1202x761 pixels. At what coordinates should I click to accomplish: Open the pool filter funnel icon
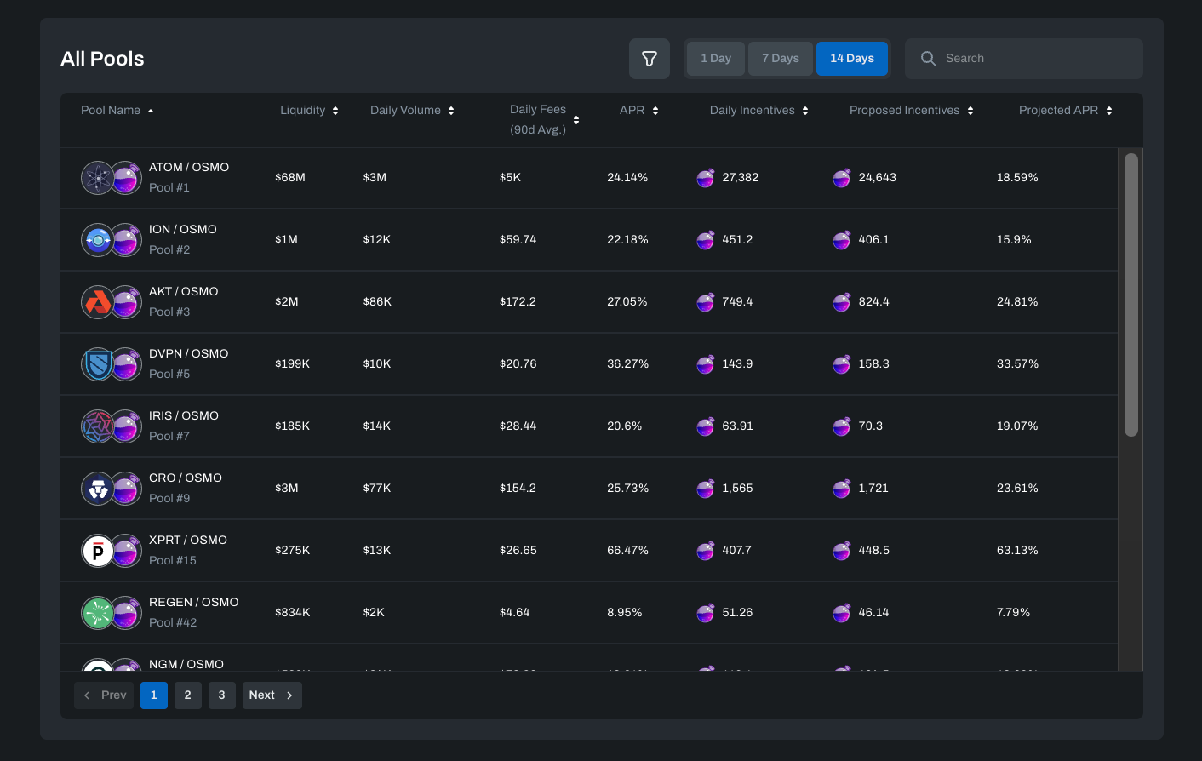pos(650,59)
